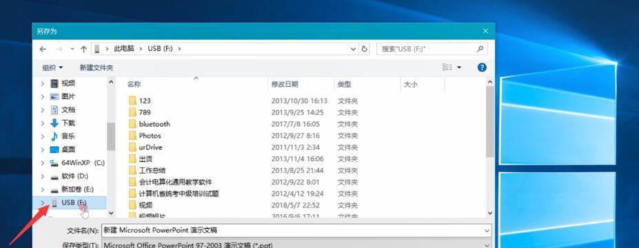The width and height of the screenshot is (639, 248).
Task: Expand the 新加卷 (E:) node
Action: click(42, 189)
